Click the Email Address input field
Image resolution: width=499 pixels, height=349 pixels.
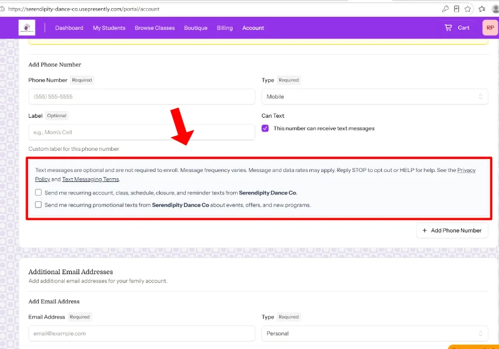(x=142, y=333)
